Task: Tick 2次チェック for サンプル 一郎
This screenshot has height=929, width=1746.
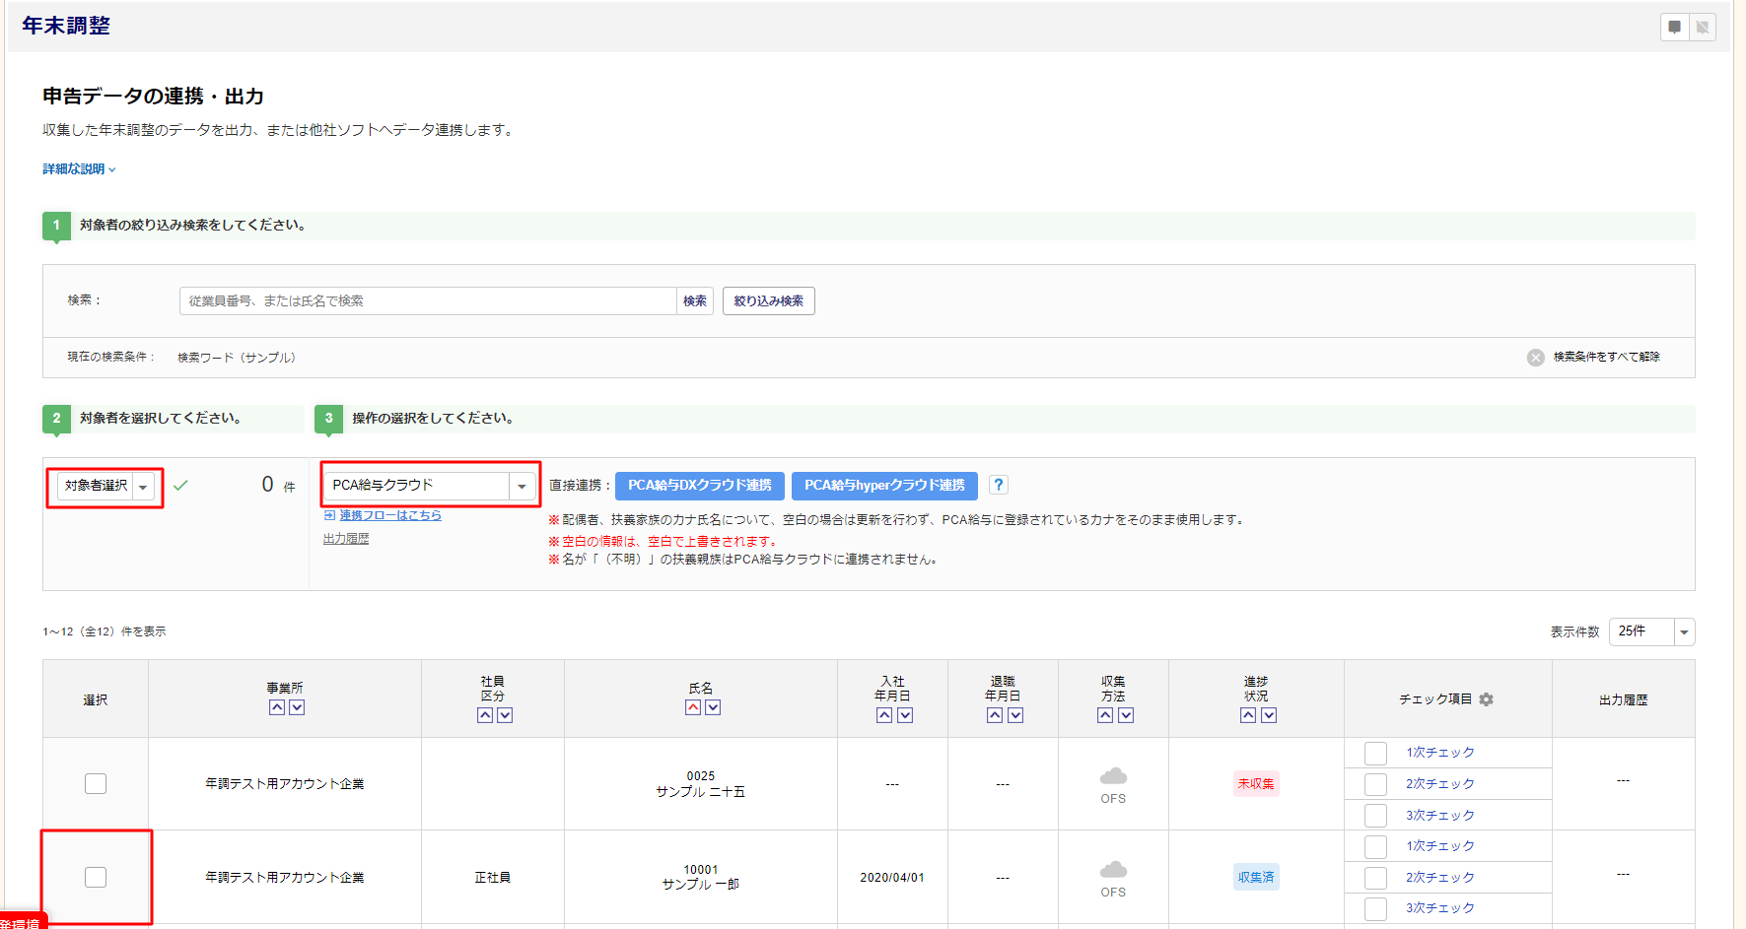Action: point(1375,878)
